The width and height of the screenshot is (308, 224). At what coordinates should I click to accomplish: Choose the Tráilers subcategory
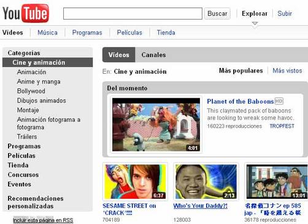point(27,136)
